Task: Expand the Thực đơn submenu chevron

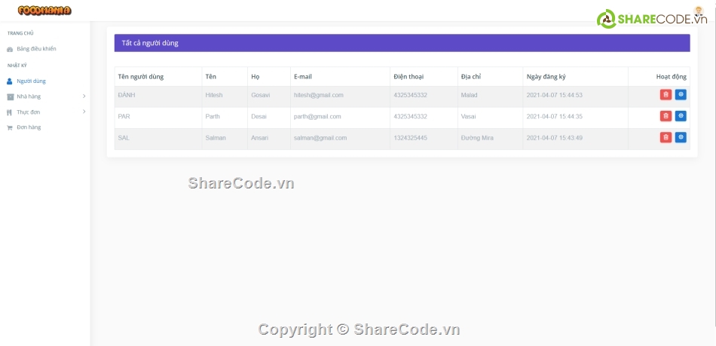Action: click(84, 112)
